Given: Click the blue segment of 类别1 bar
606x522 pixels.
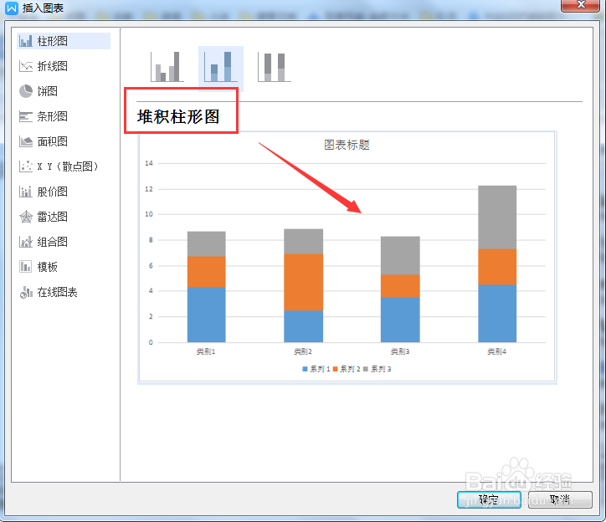Looking at the screenshot, I should pos(207,315).
